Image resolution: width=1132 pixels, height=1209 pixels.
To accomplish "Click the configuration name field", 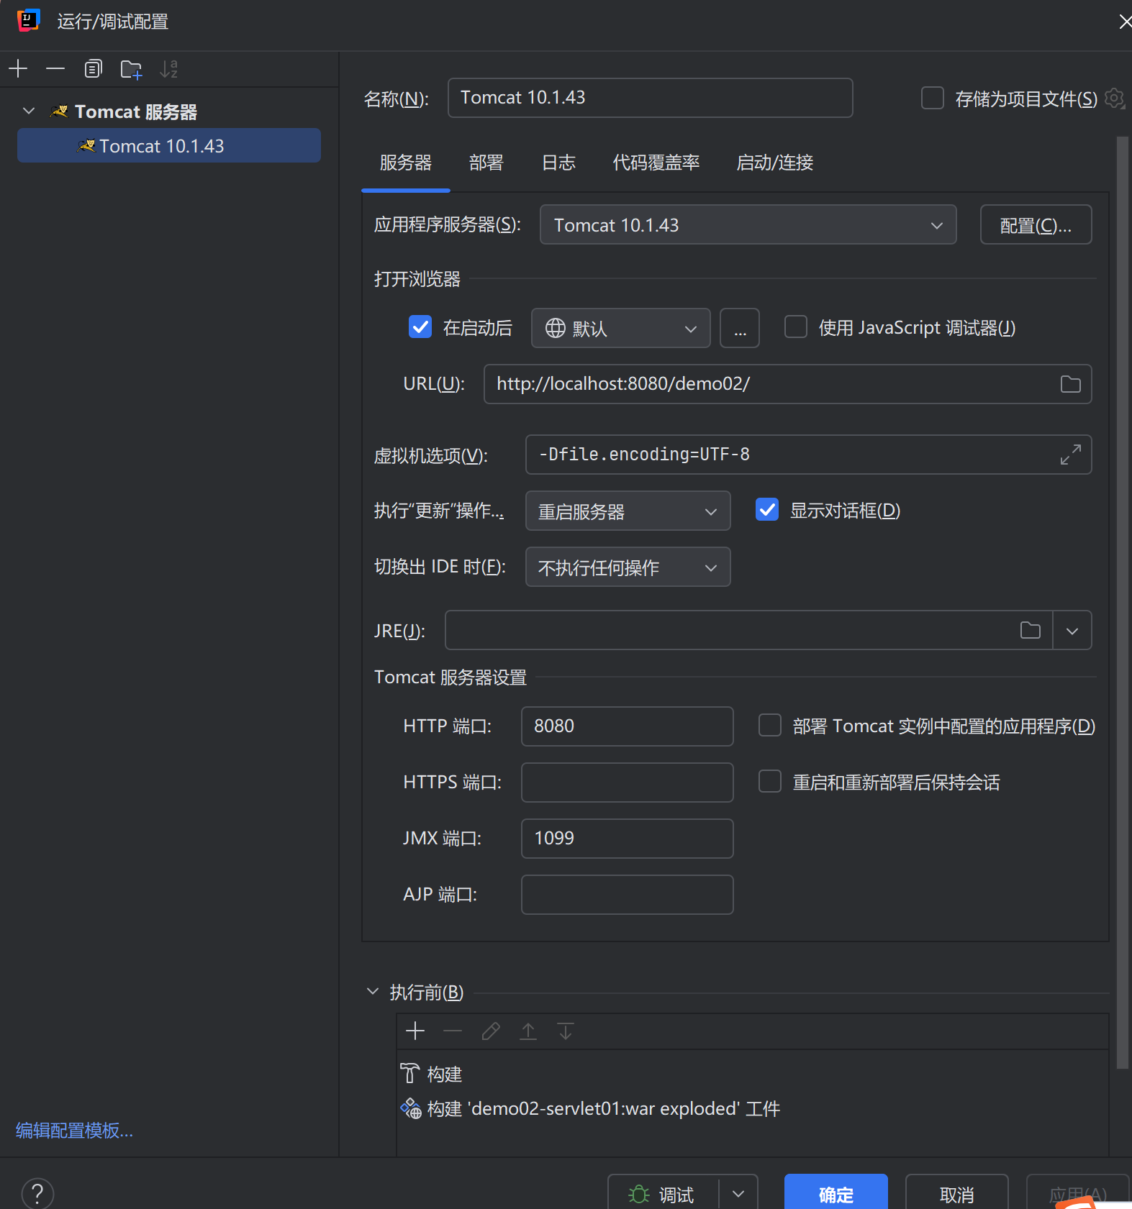I will point(650,98).
